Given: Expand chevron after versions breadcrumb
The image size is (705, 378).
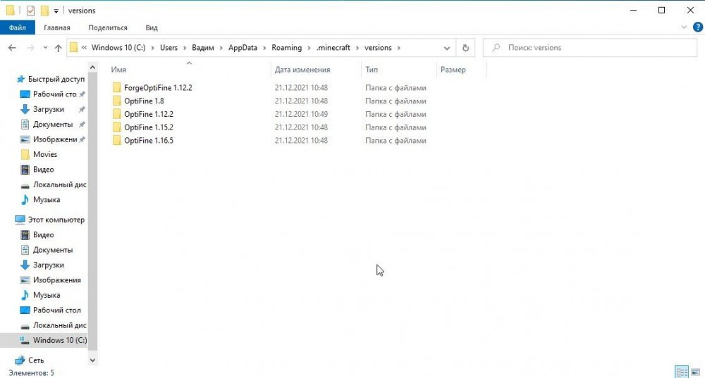Looking at the screenshot, I should pos(399,48).
